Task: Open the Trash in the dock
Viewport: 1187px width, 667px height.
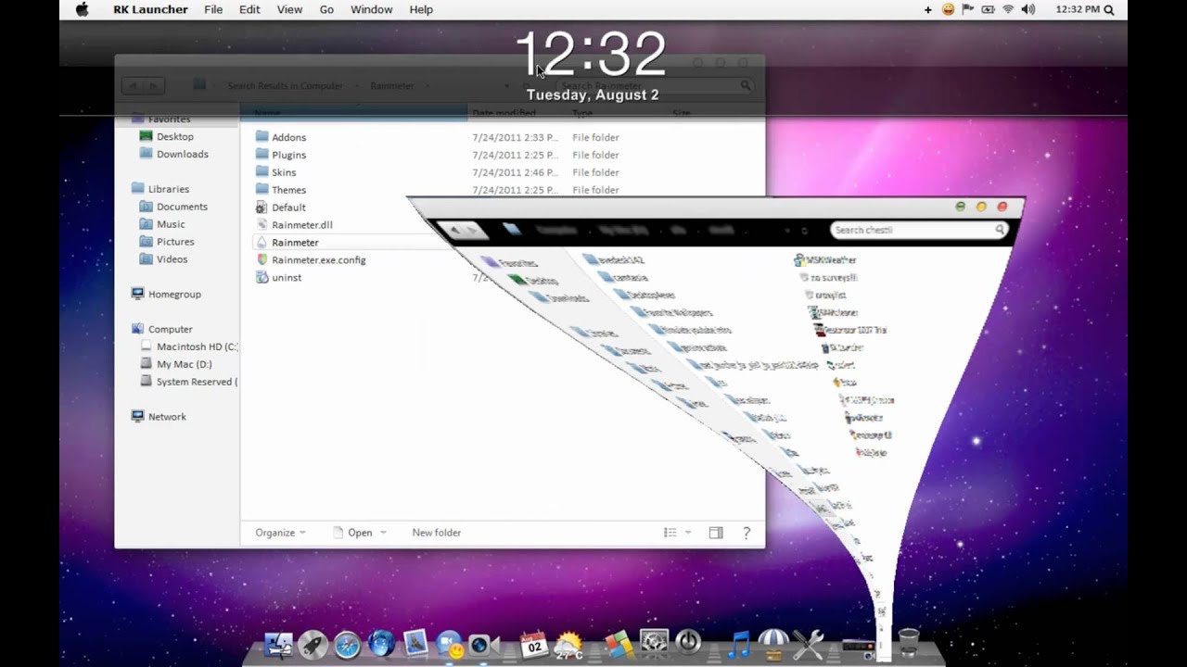Action: 909,643
